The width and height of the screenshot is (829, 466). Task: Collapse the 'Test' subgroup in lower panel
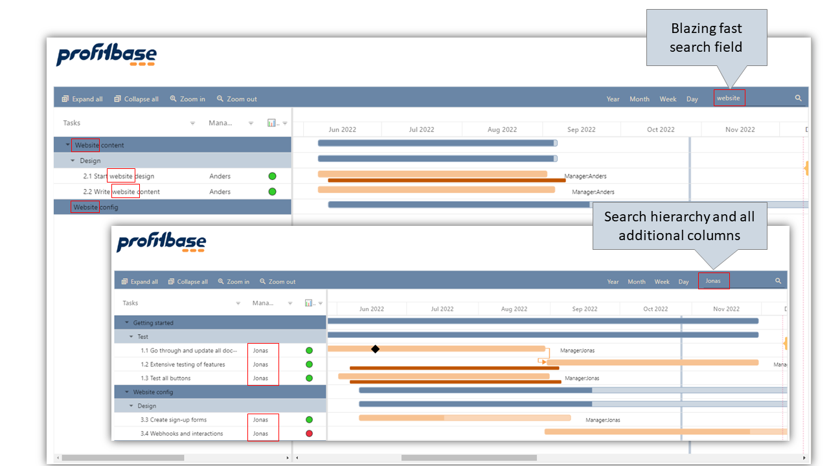pos(131,337)
